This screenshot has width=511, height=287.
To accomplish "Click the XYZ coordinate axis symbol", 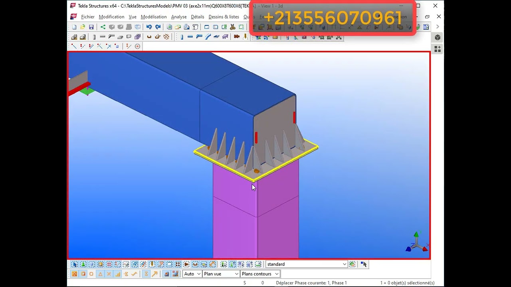I will (x=417, y=242).
